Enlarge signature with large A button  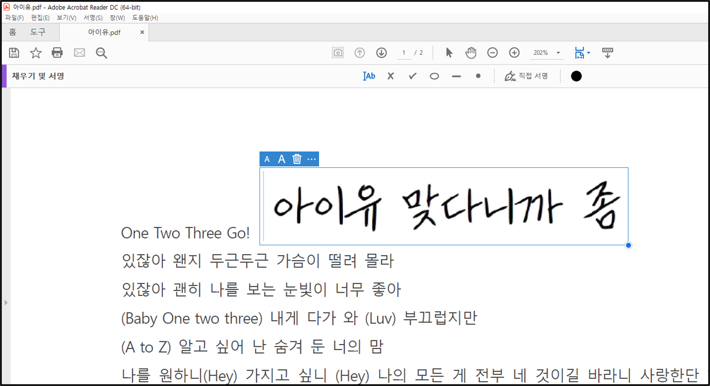click(x=282, y=159)
